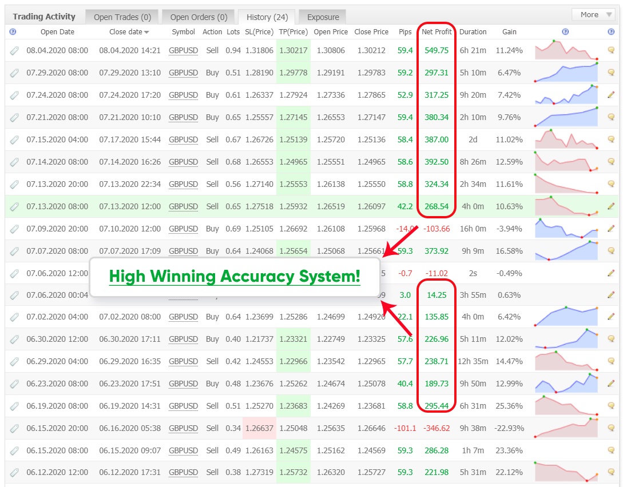The height and width of the screenshot is (487, 623).
Task: Click the mini chart for the 06.19.2020 trade
Action: click(x=566, y=406)
